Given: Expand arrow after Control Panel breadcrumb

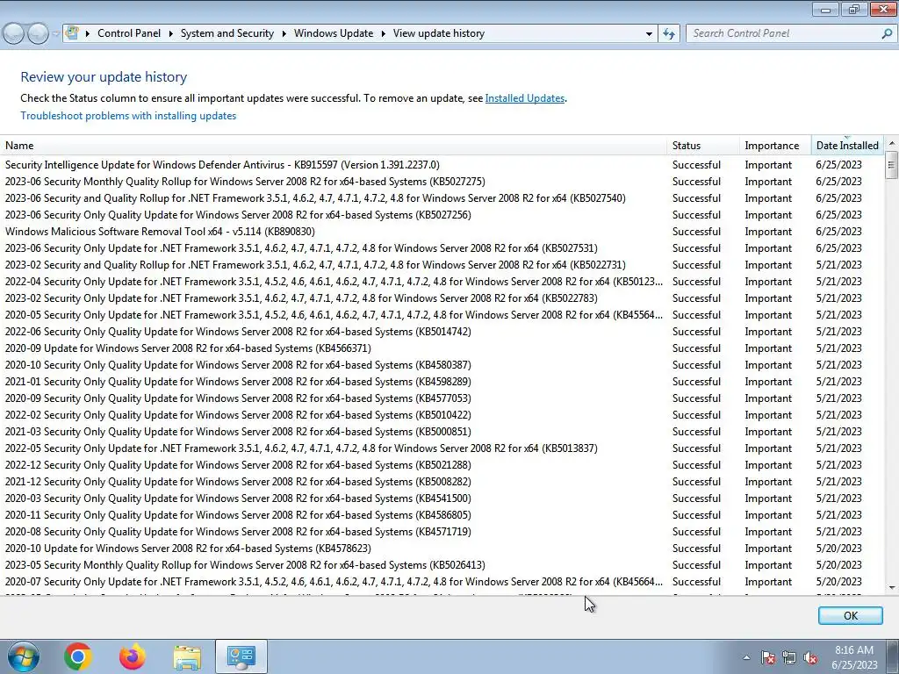Looking at the screenshot, I should click(170, 34).
